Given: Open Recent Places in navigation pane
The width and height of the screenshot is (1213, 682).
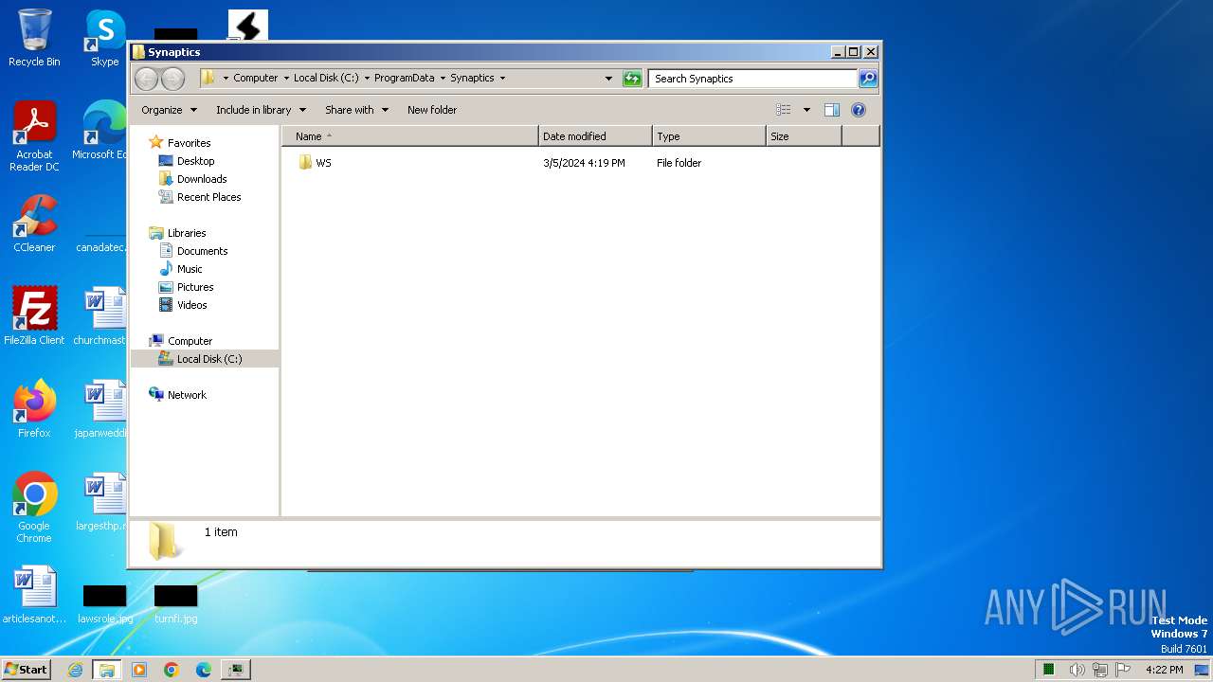Looking at the screenshot, I should [208, 197].
